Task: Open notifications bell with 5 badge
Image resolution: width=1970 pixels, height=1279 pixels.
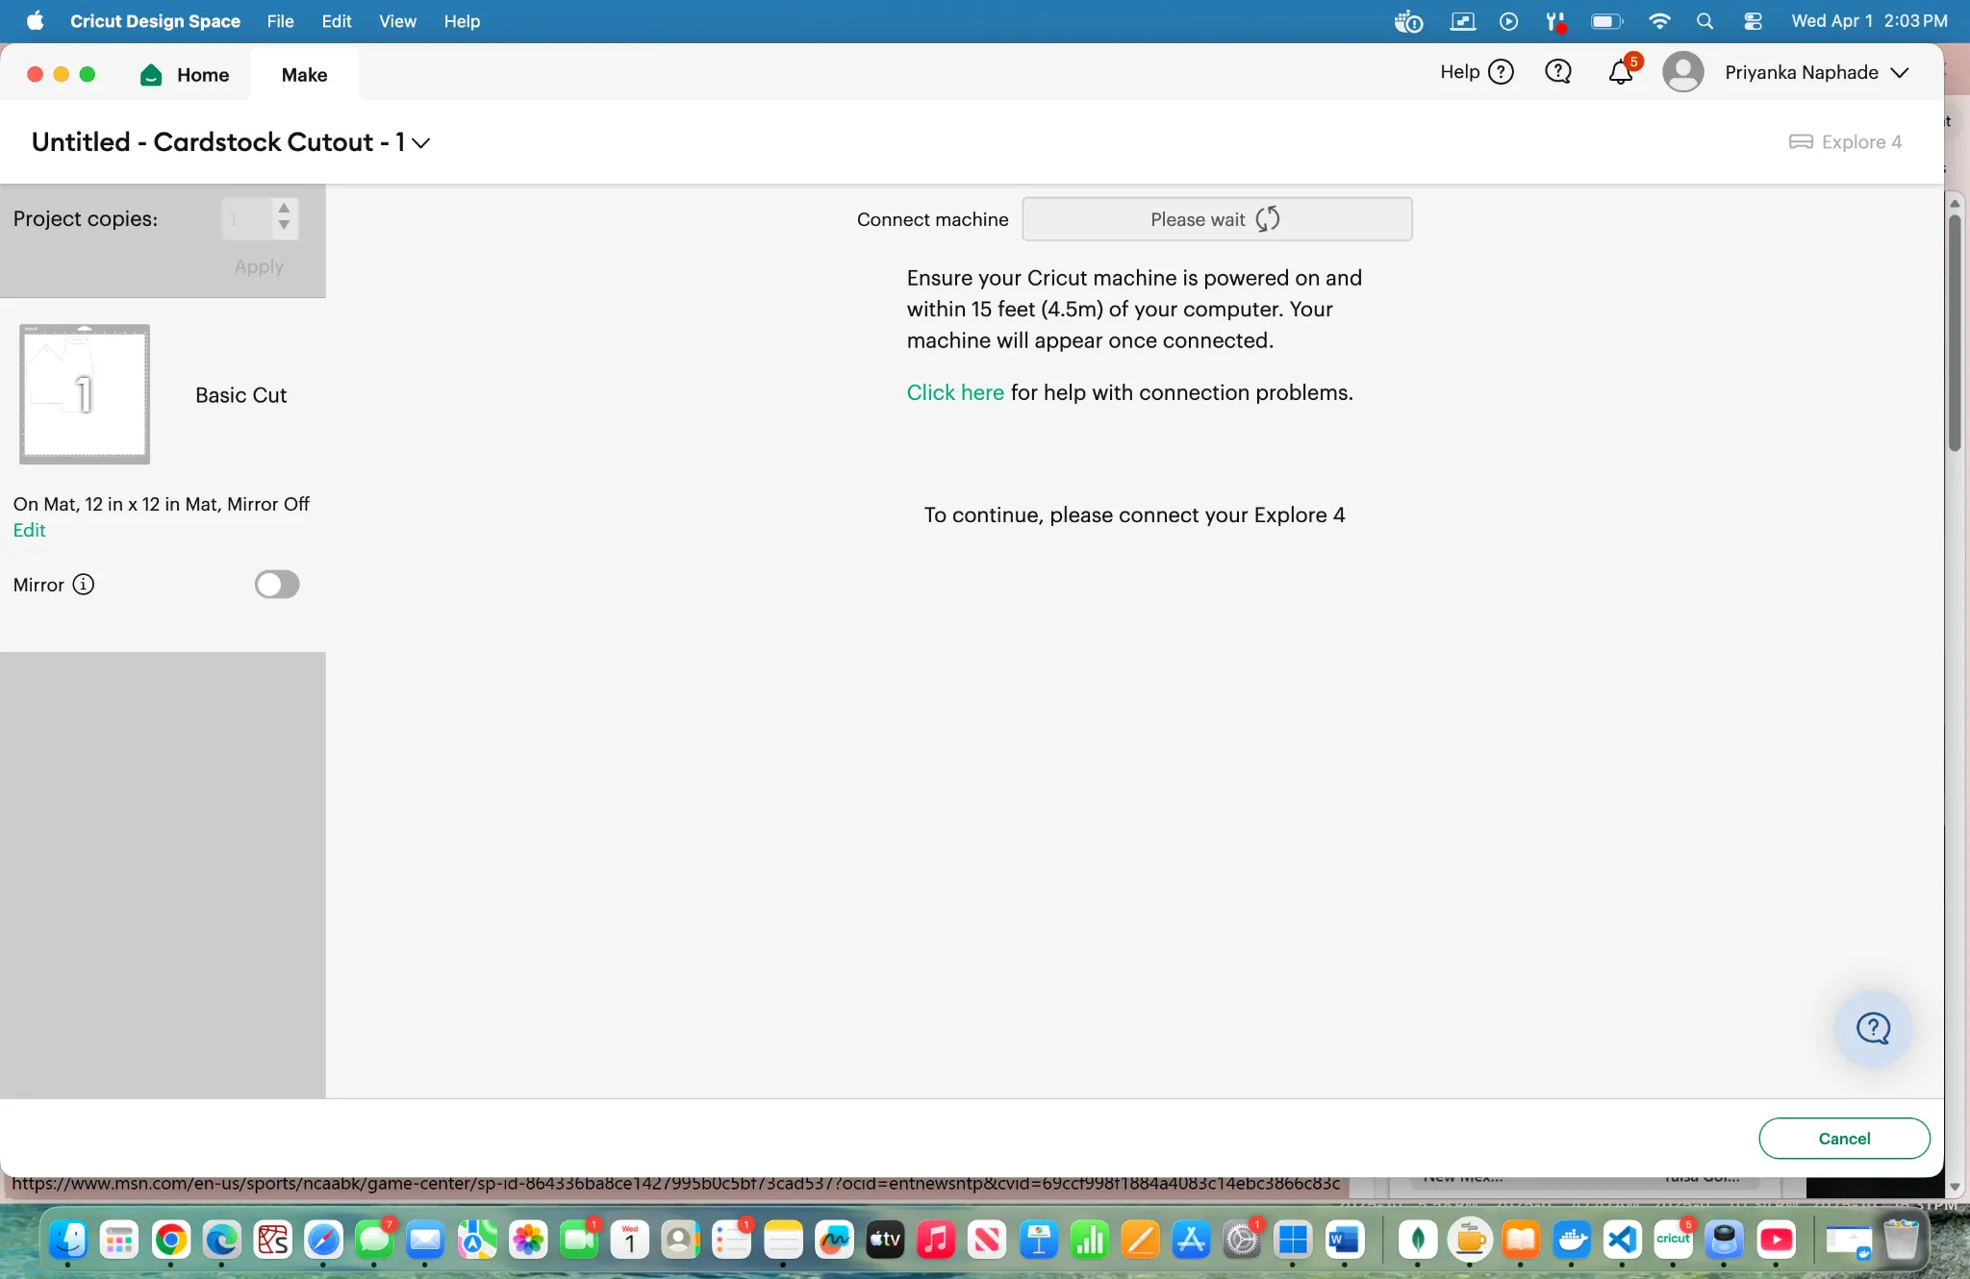Action: (x=1622, y=71)
